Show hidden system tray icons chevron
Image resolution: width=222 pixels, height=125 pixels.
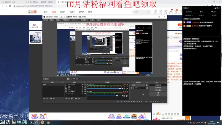click(x=188, y=123)
